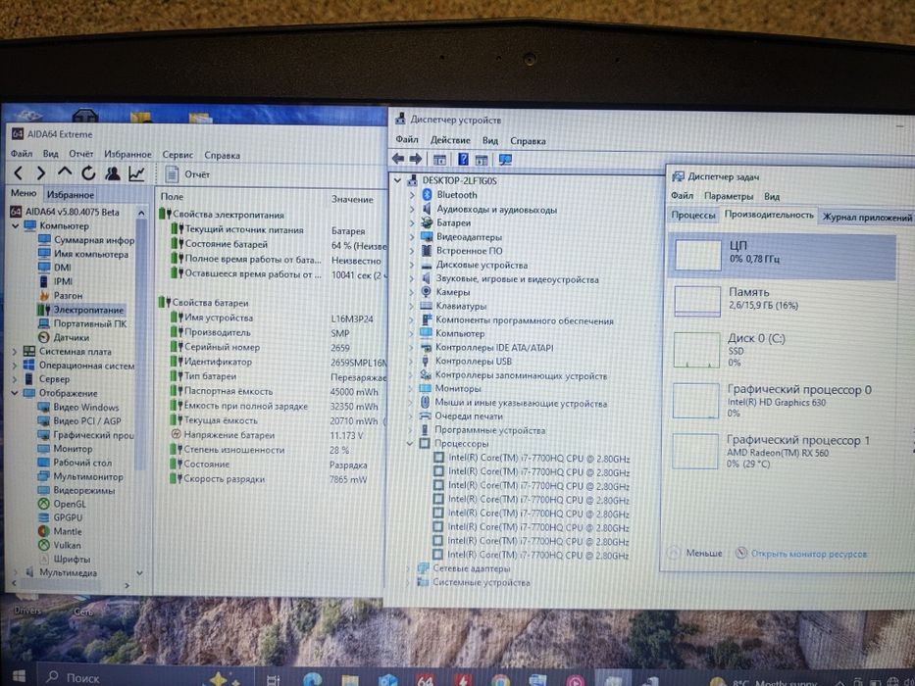Open Портативный ПК in AIDA64 tree
The height and width of the screenshot is (686, 915).
[82, 323]
